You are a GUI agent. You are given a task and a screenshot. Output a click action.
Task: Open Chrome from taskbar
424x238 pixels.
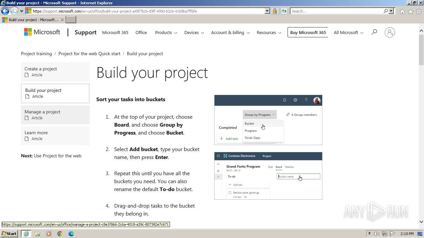click(60, 234)
